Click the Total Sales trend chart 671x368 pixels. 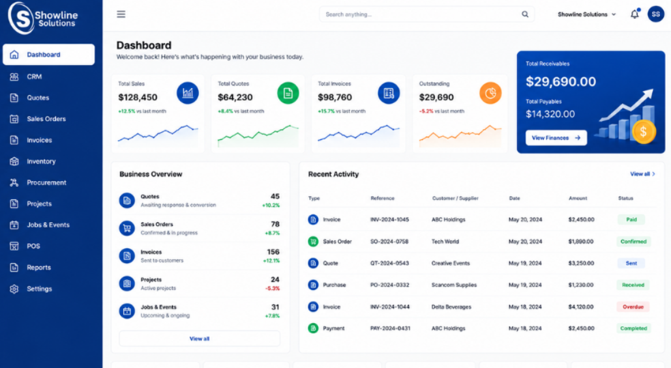click(x=158, y=135)
